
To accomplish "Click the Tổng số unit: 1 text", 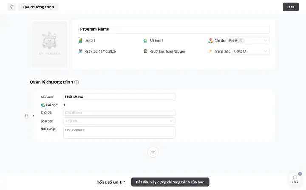I will coord(111,182).
